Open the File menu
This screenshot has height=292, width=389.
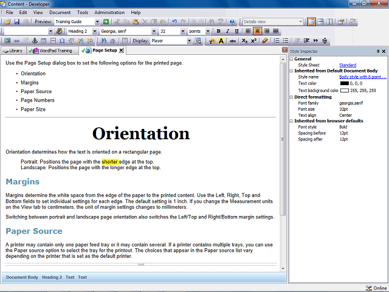click(10, 12)
